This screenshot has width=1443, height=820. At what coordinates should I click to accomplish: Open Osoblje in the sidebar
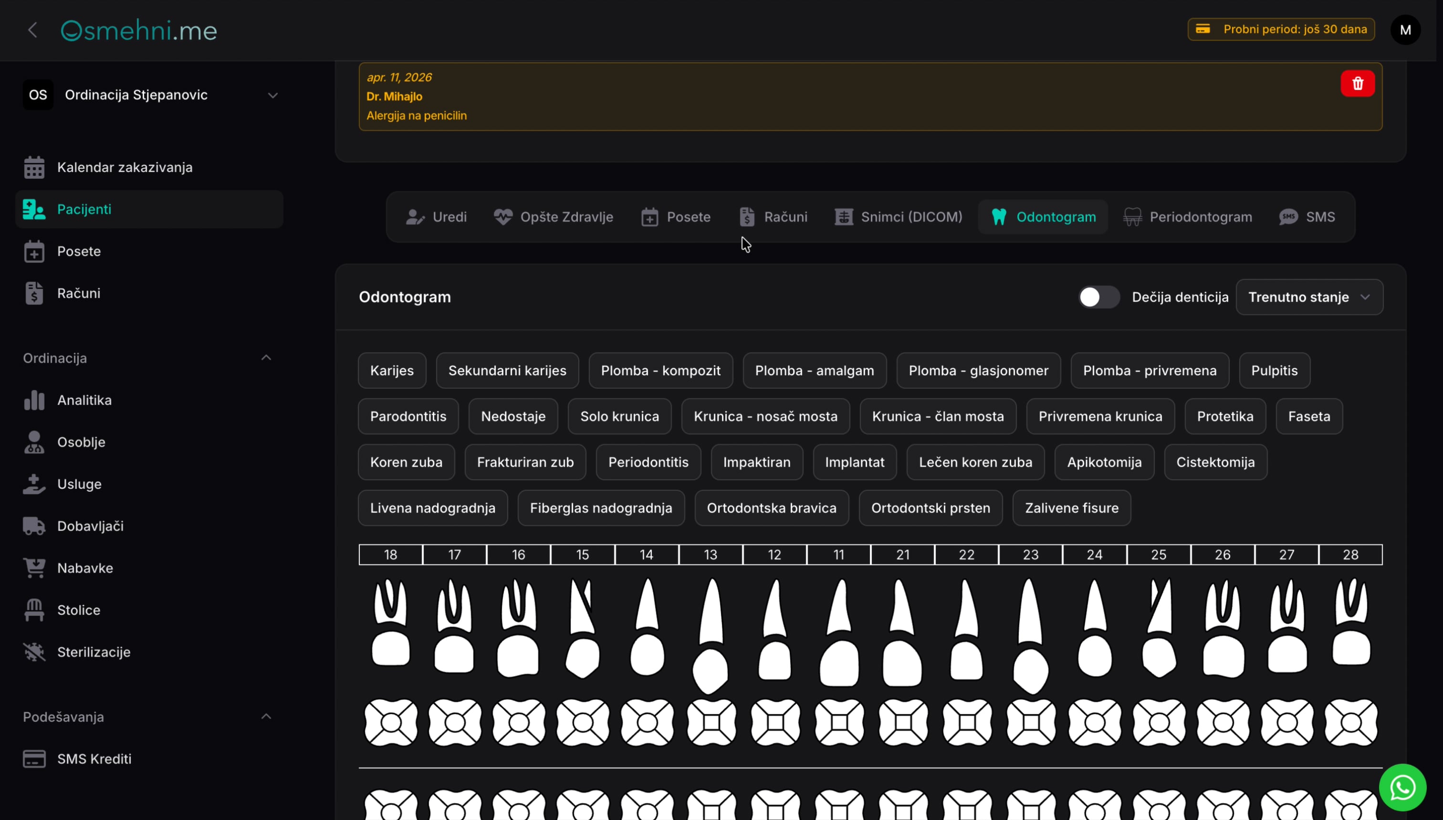click(149, 442)
